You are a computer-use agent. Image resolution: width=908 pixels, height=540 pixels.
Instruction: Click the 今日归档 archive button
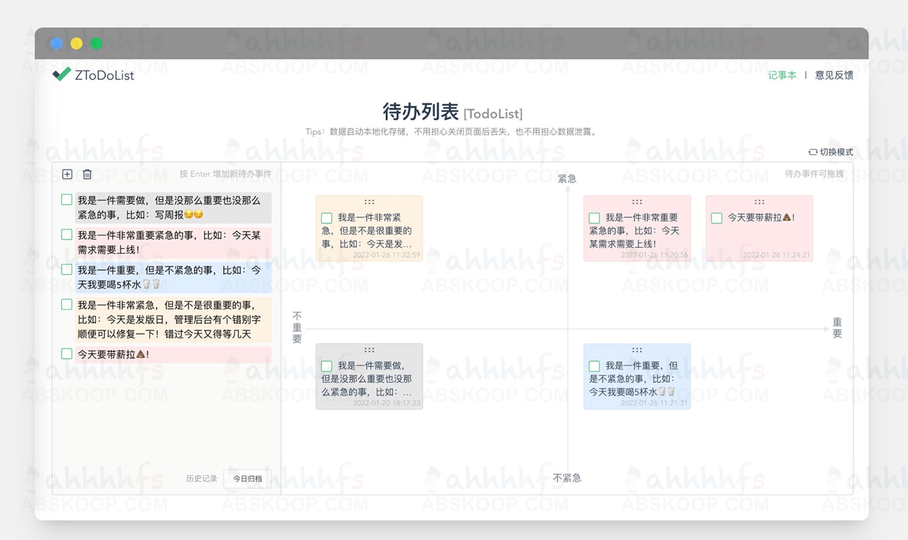pyautogui.click(x=247, y=478)
